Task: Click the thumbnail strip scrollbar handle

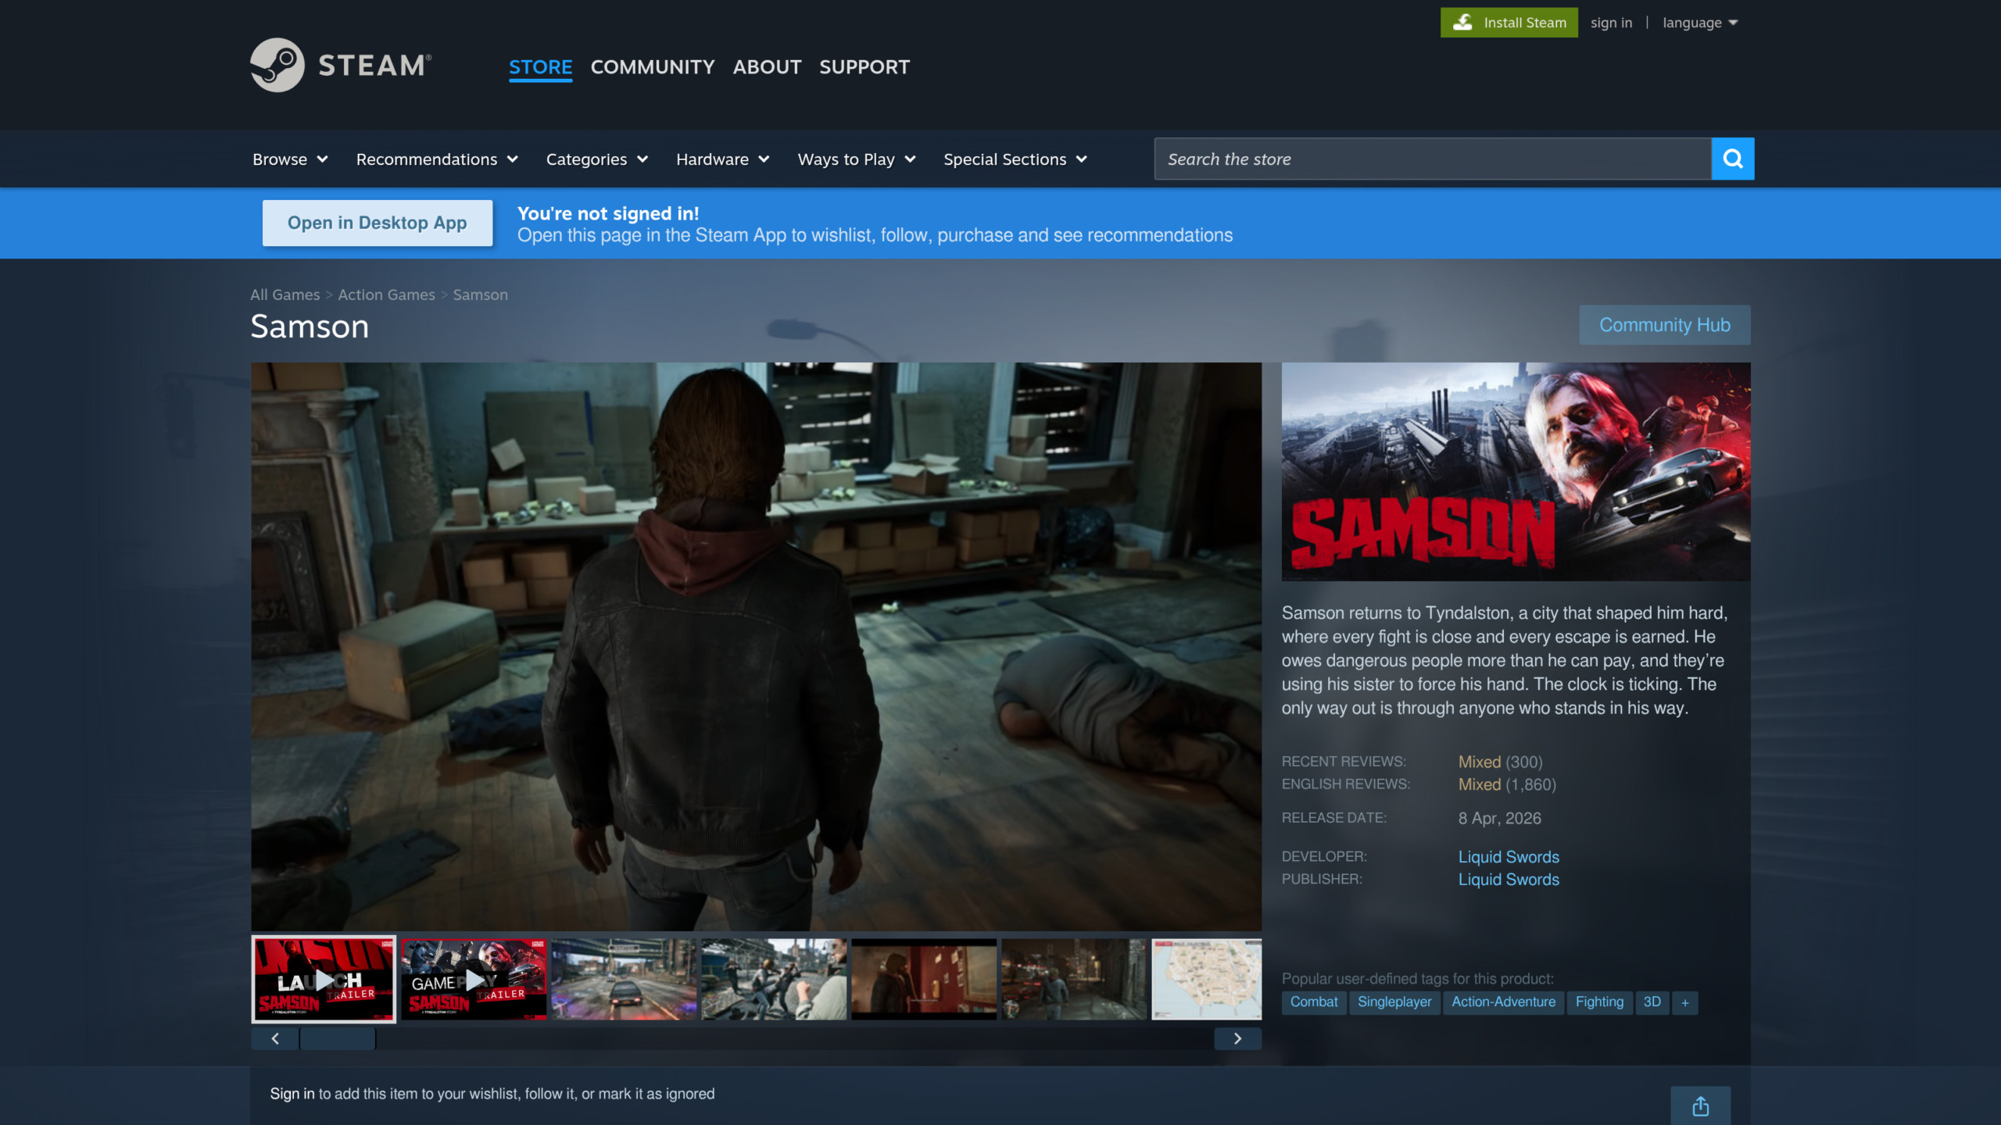Action: [x=338, y=1038]
